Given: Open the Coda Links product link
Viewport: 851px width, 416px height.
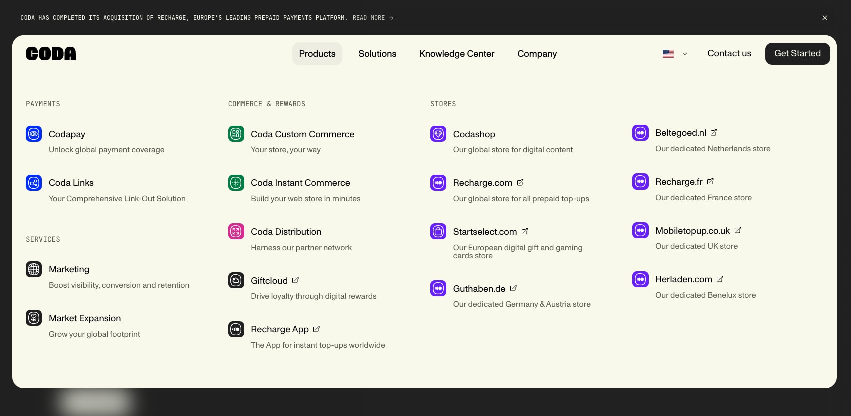Looking at the screenshot, I should pos(71,183).
